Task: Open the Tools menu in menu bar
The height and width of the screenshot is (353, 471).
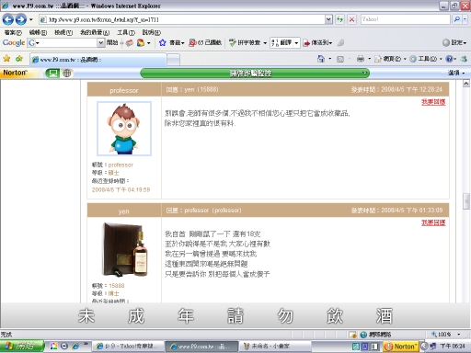Action: [126, 32]
